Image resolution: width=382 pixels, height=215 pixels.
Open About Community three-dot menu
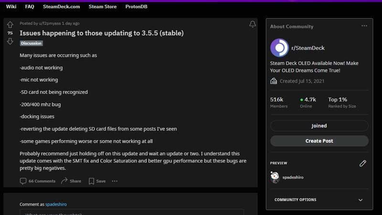coord(364,26)
